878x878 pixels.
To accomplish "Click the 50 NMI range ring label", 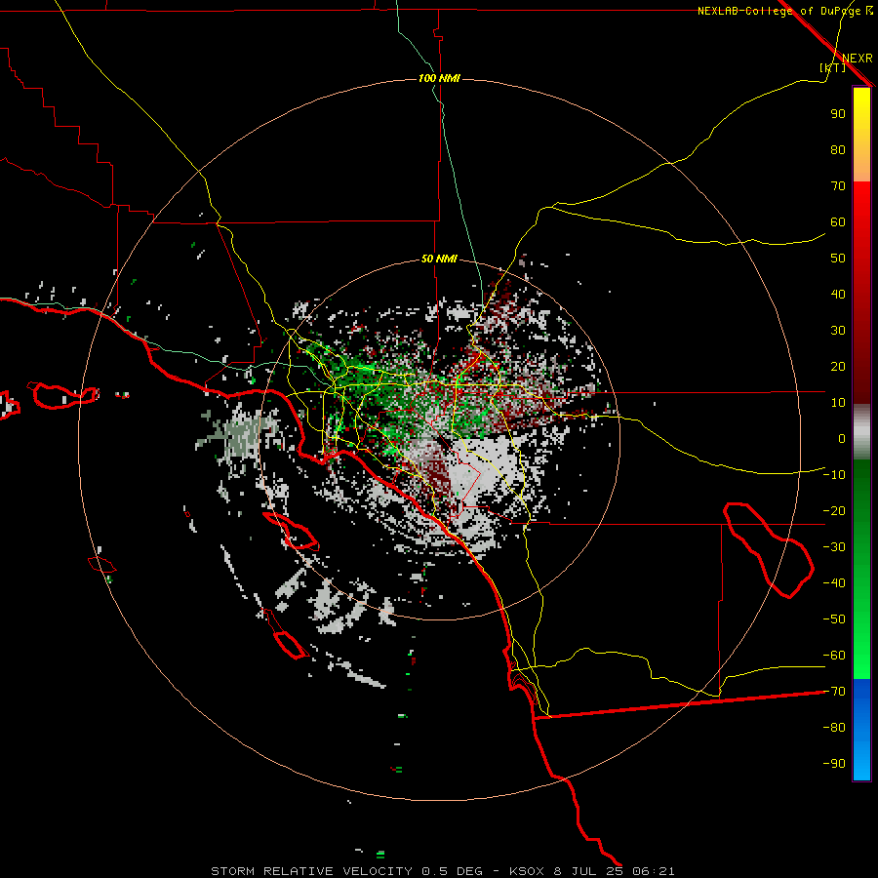I will click(439, 259).
